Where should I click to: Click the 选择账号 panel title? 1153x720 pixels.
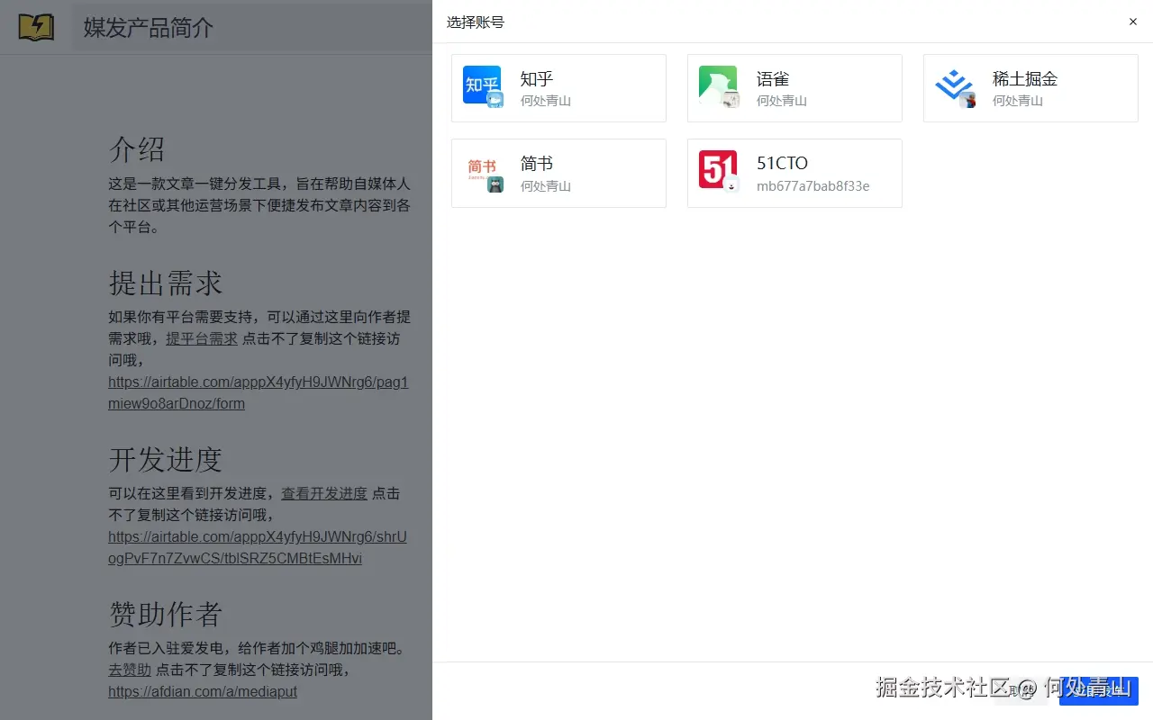475,22
